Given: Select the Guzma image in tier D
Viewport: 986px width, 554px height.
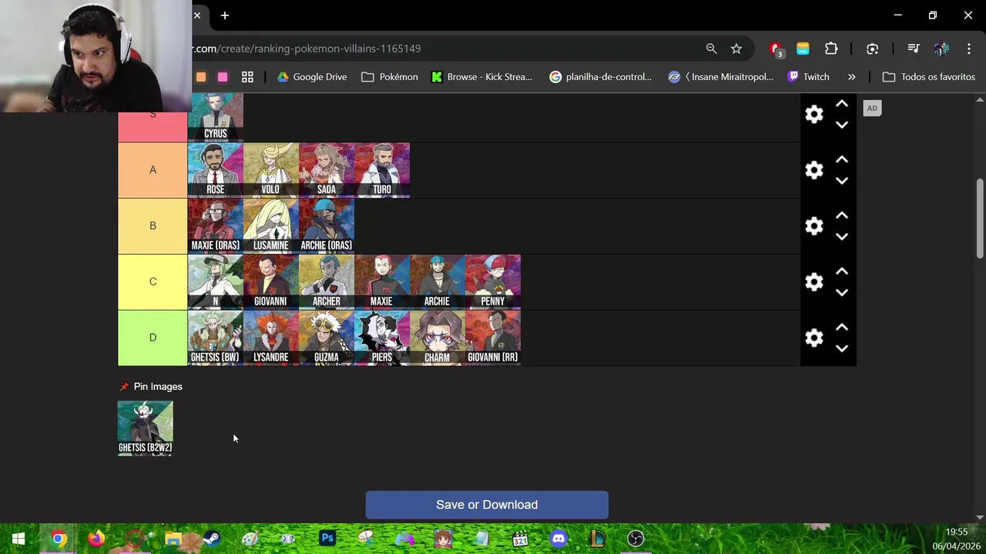Looking at the screenshot, I should tap(327, 338).
